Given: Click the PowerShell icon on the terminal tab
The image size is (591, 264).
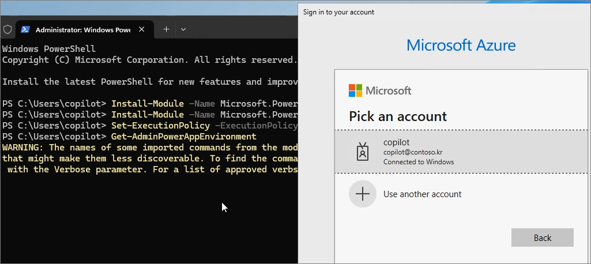Looking at the screenshot, I should 25,29.
